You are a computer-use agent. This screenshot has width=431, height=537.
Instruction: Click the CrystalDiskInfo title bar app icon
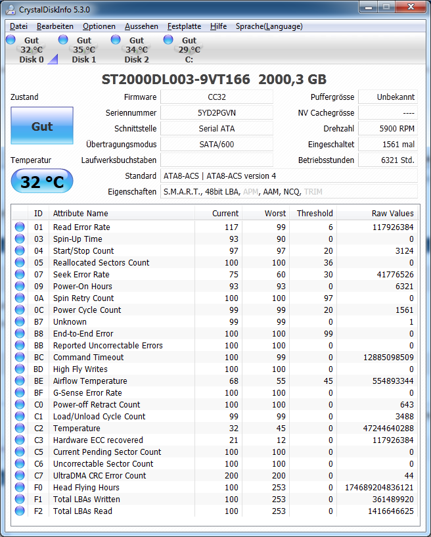click(x=11, y=9)
